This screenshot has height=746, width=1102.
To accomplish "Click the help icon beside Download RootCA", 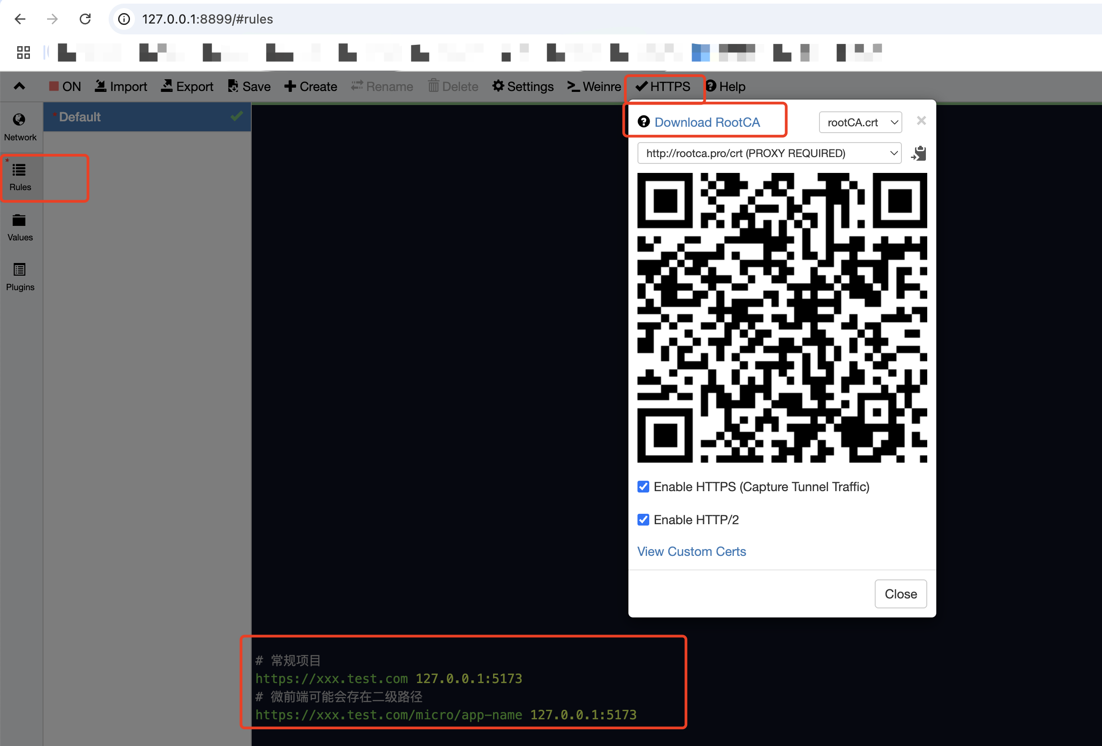I will point(643,122).
